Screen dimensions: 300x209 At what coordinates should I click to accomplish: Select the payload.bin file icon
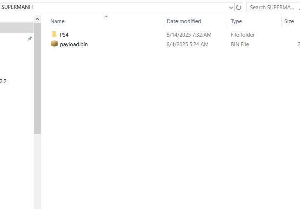[x=54, y=44]
